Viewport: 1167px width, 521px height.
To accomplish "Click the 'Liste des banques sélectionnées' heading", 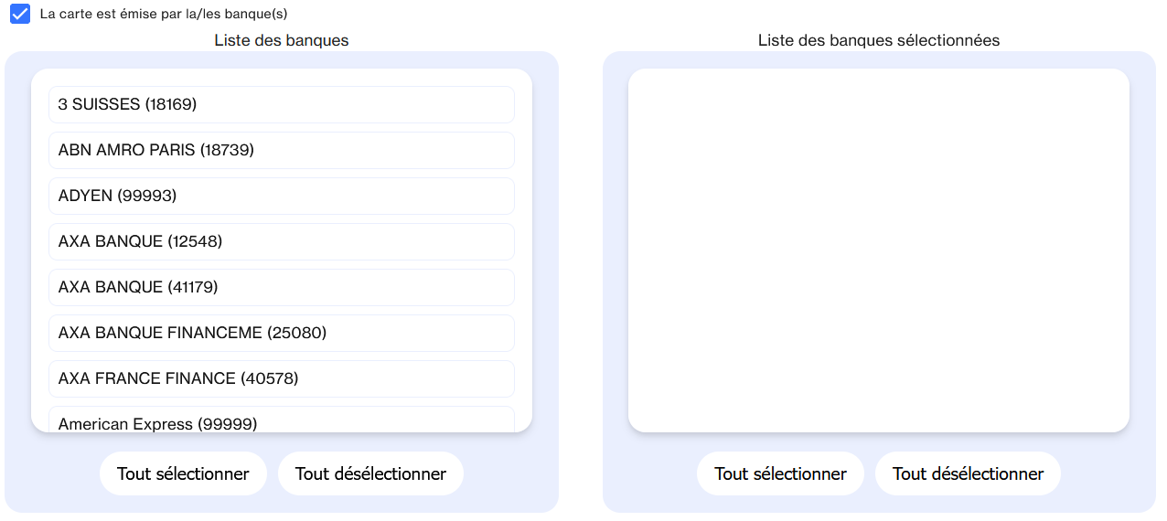I will pyautogui.click(x=878, y=40).
